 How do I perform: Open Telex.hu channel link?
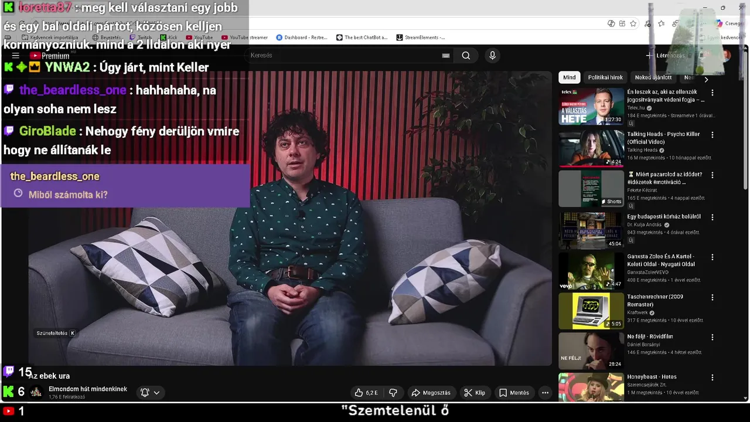[x=636, y=108]
